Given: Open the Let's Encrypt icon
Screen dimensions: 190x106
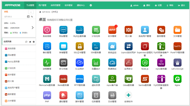Looking at the screenshot, I should 177,63.
